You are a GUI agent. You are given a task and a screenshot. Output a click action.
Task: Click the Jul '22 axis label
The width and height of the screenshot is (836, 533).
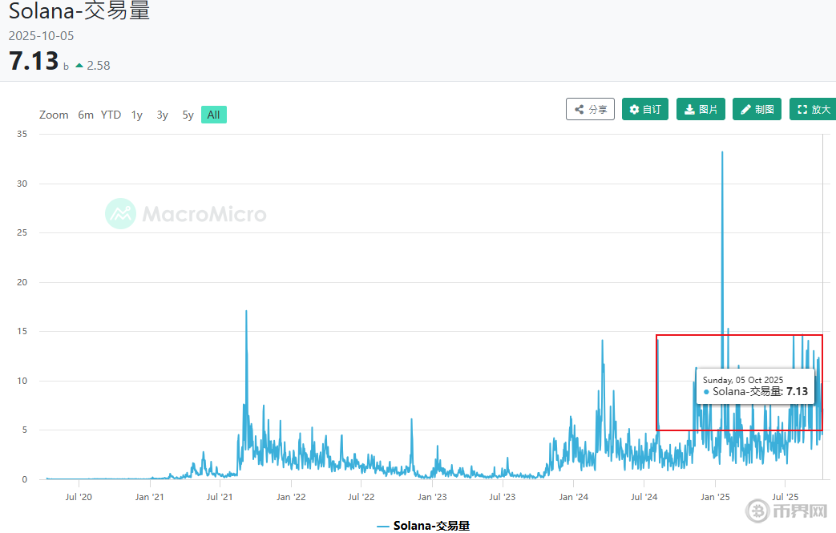coord(361,497)
